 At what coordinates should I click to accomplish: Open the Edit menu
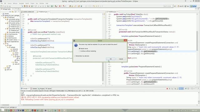coord(5,3)
